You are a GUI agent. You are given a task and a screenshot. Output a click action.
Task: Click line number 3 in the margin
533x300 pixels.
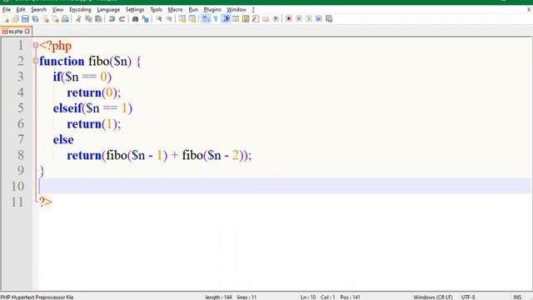point(21,77)
